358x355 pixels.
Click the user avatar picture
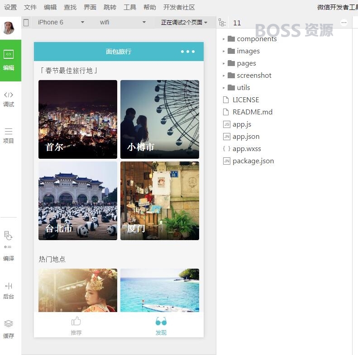(x=9, y=28)
